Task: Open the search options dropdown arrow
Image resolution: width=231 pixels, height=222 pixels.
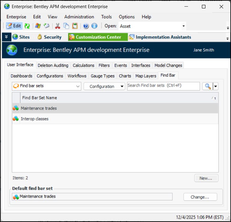Action: pos(216,86)
